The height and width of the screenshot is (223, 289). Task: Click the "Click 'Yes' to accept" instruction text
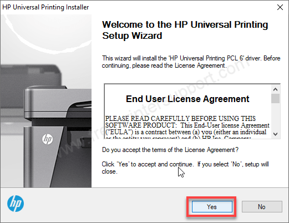coord(185,168)
